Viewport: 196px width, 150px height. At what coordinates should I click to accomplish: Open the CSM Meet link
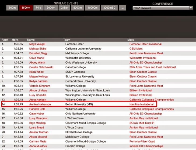136,49
